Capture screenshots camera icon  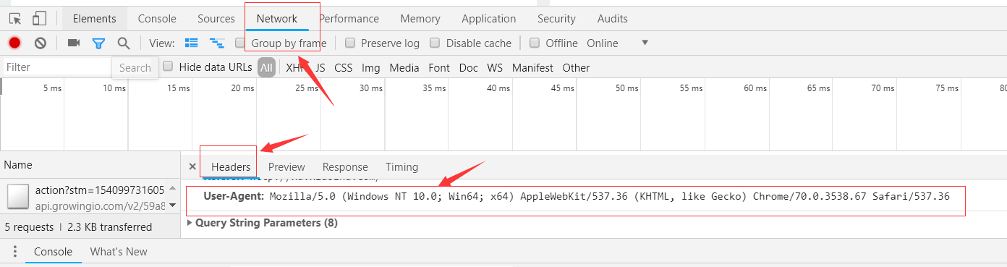[x=73, y=43]
